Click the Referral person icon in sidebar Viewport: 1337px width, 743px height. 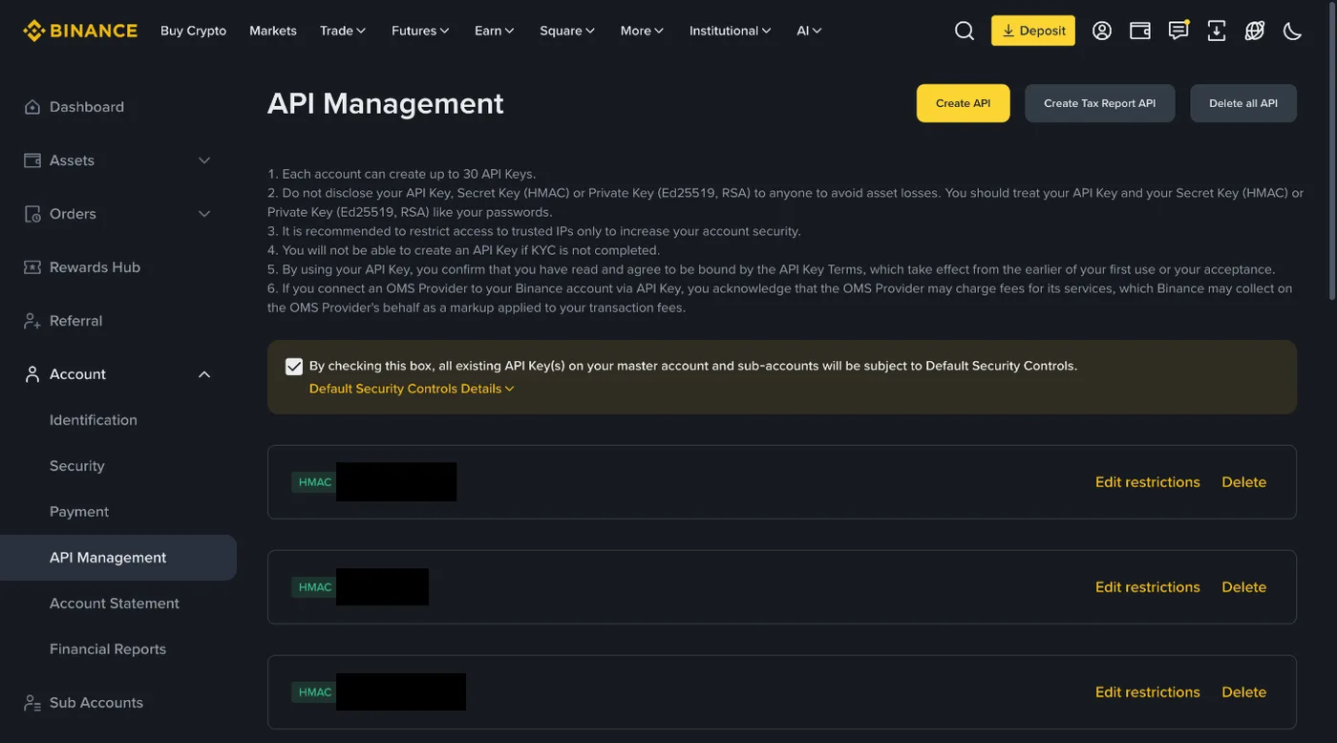(x=32, y=321)
